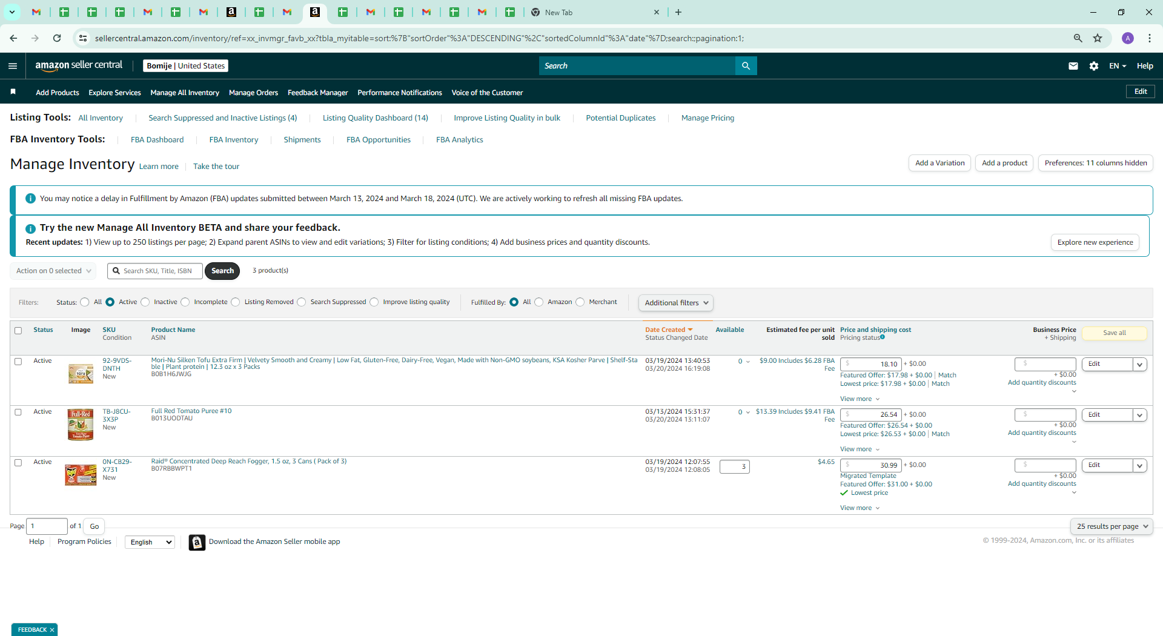Open the Action on 0 selected dropdown
The width and height of the screenshot is (1163, 636).
(x=53, y=271)
